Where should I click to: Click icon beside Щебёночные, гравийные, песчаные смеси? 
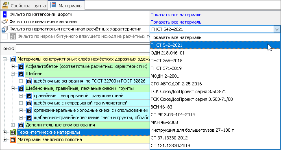coord(21,88)
